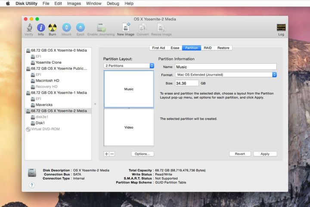Select 68.72 GB OS X Yosemite-0 Media disk
This screenshot has width=310, height=207.
click(58, 50)
